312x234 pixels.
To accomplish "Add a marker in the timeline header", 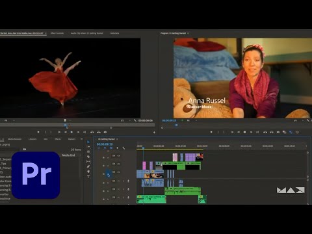I will pos(117,148).
